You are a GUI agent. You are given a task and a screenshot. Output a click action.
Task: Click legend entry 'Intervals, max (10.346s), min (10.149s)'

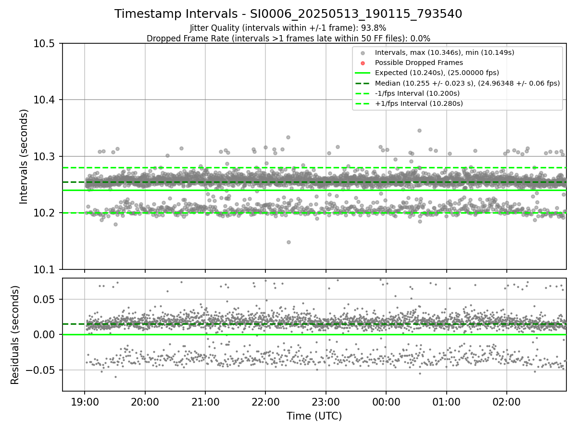445,52
